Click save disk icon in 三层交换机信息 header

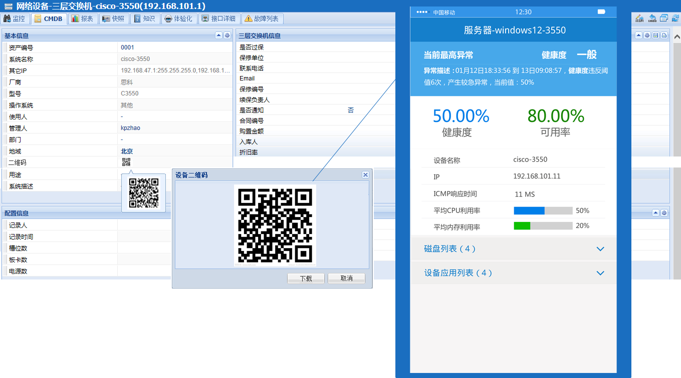(x=655, y=35)
